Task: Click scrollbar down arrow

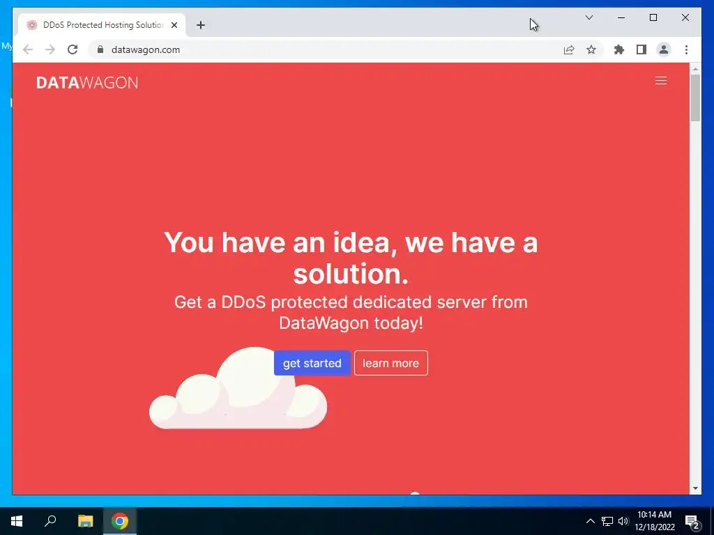Action: tap(695, 488)
